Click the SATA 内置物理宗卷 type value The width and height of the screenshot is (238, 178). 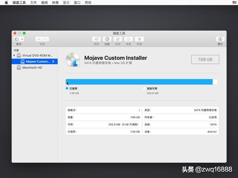(205, 110)
